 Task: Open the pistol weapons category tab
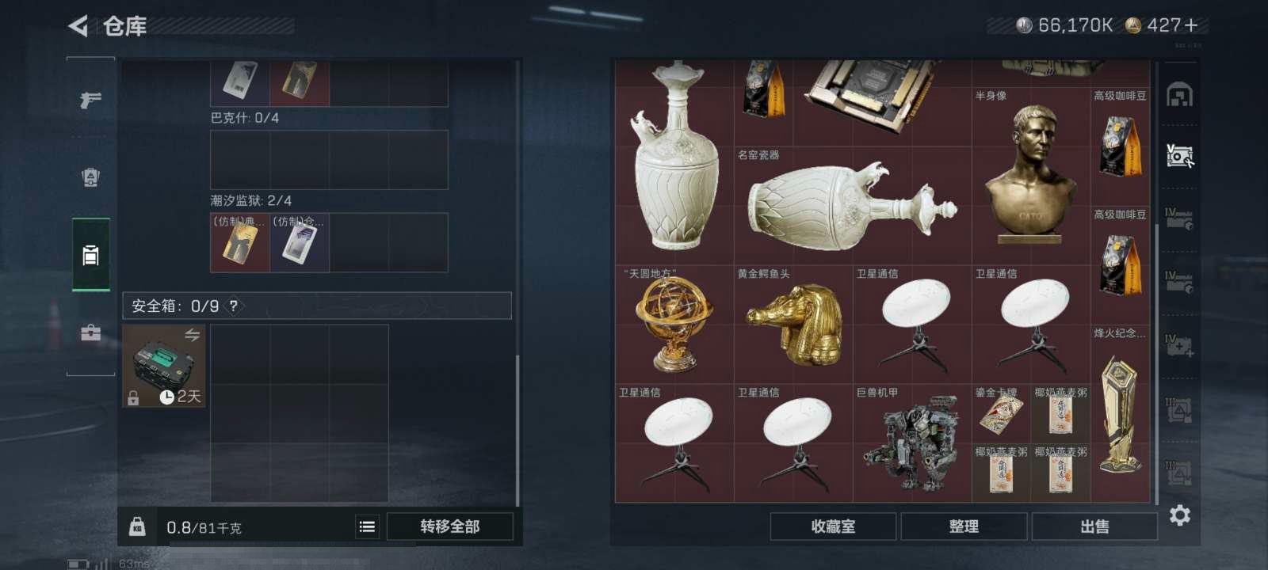[91, 101]
